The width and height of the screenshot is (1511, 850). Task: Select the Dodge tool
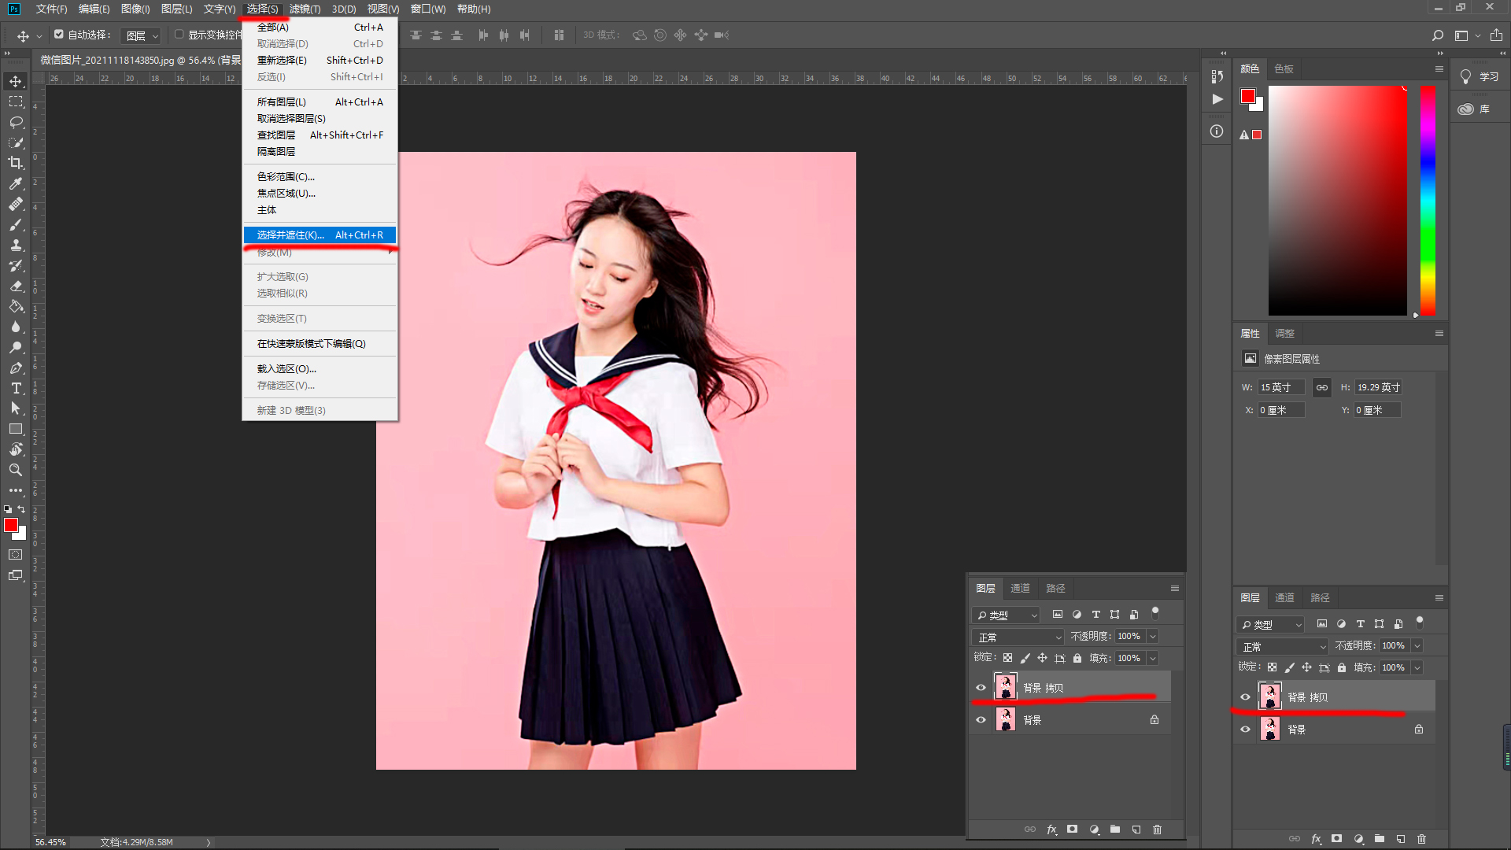[16, 347]
